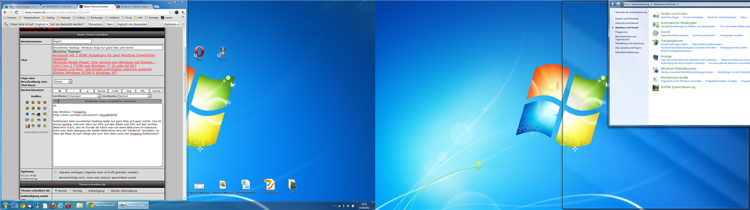The width and height of the screenshot is (750, 210).
Task: Open the Geräte und Drucker icon
Action: 656,15
